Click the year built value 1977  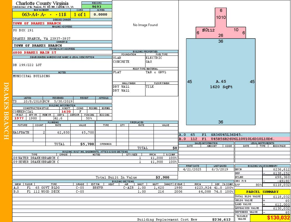click(19, 118)
